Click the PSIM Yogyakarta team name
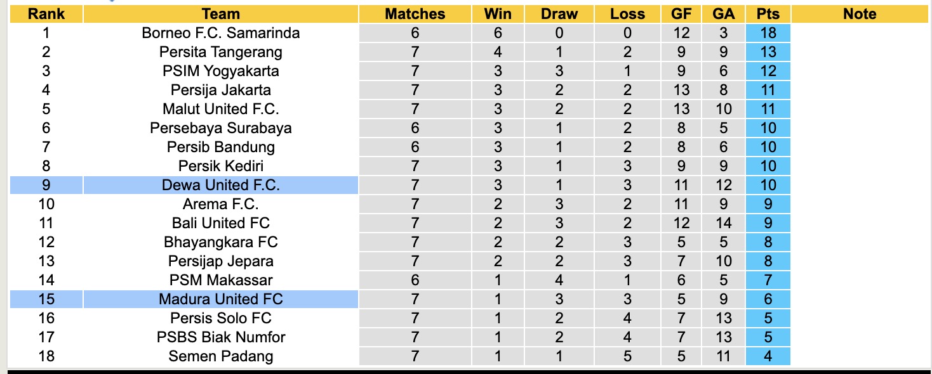This screenshot has width=932, height=374. pyautogui.click(x=220, y=71)
